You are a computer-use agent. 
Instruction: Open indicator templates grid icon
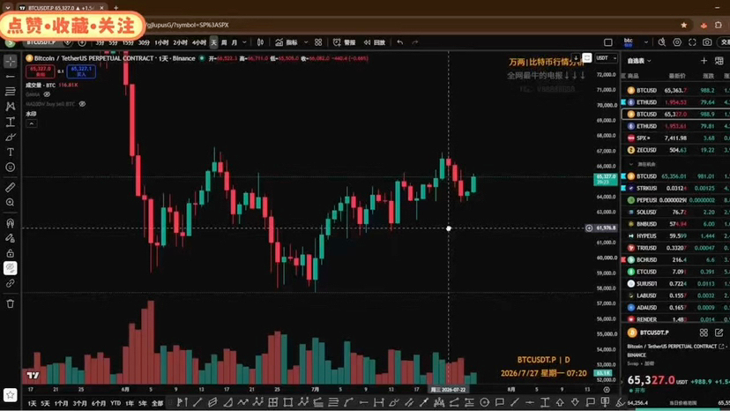(x=318, y=42)
